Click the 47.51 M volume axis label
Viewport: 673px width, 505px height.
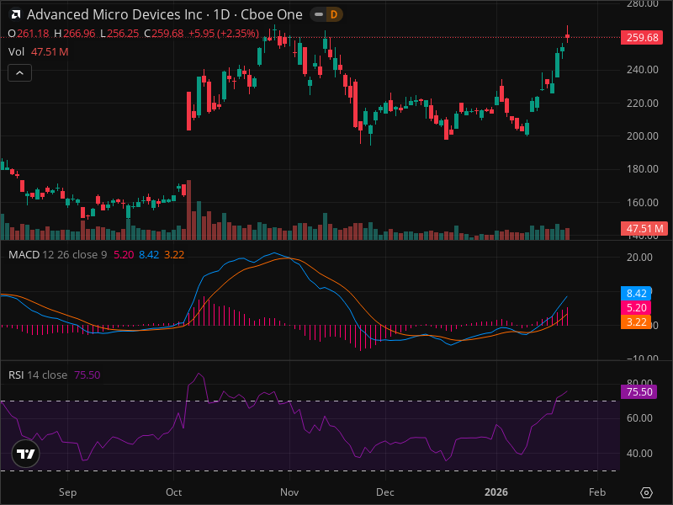tap(644, 228)
